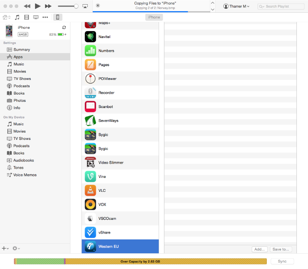Open the gear actions dropdown

[x=16, y=248]
